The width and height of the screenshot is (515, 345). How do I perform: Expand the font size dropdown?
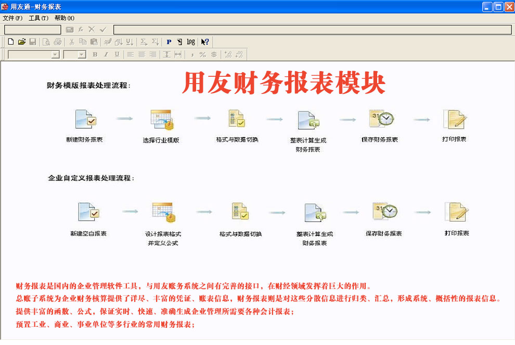click(82, 54)
